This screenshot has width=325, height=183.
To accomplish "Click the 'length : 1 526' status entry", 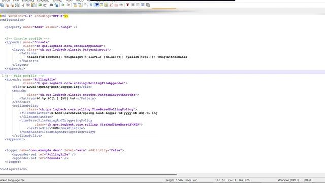I will [174, 180].
